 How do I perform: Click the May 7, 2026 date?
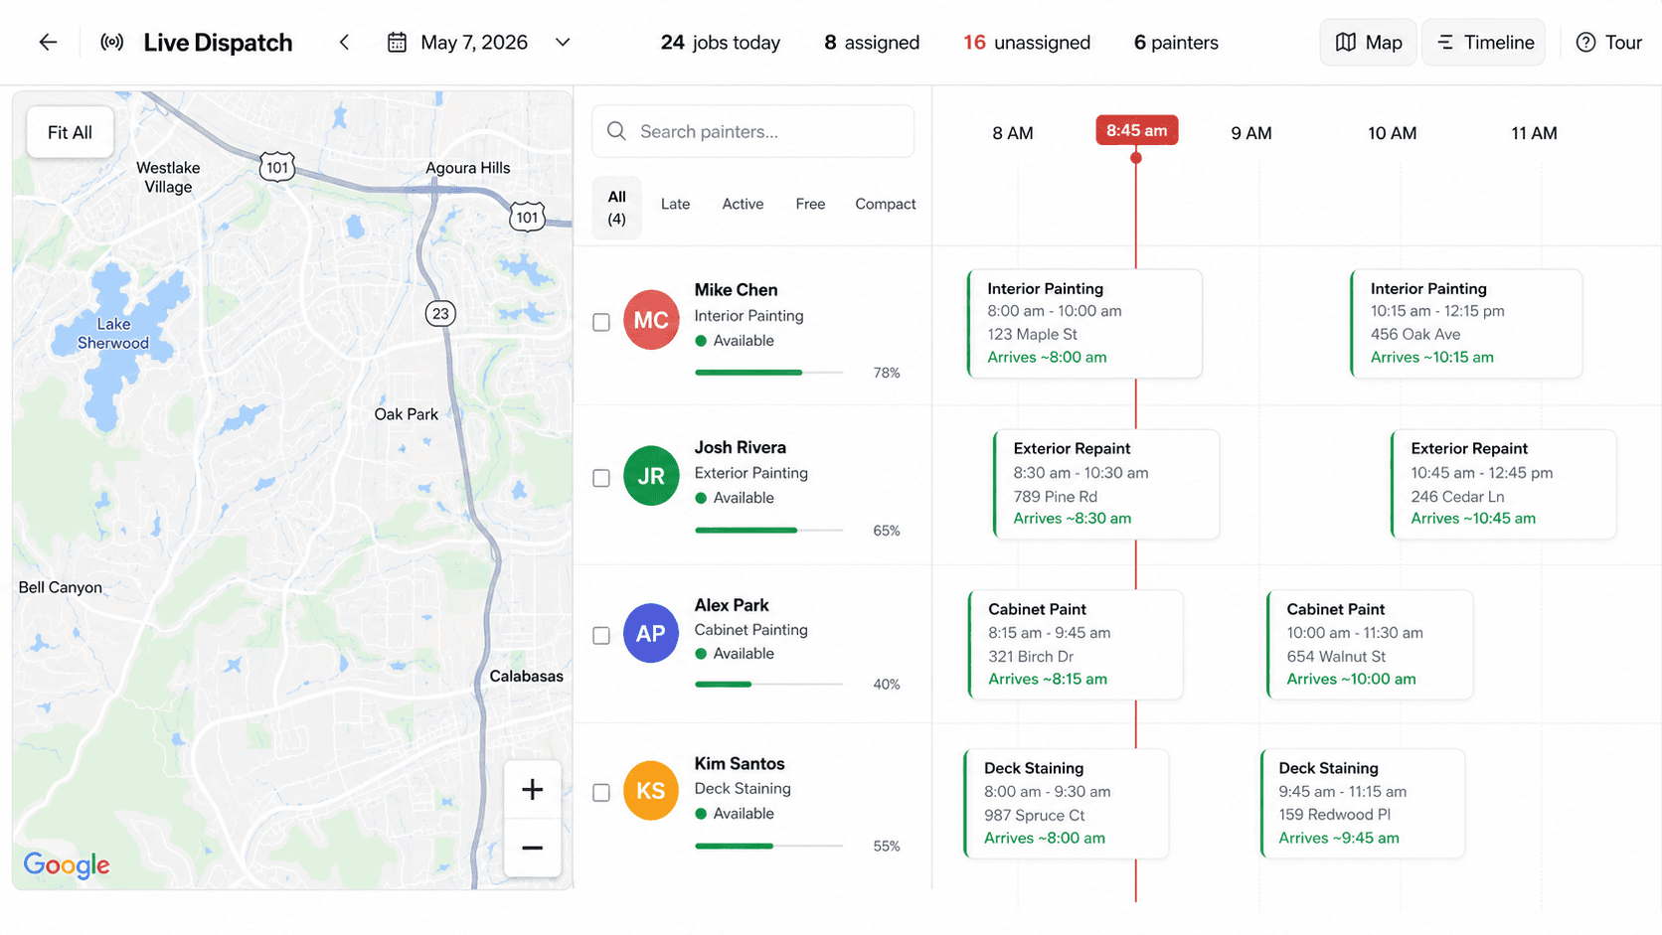click(x=473, y=42)
